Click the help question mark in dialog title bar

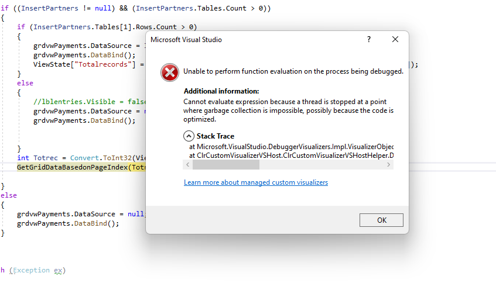369,39
